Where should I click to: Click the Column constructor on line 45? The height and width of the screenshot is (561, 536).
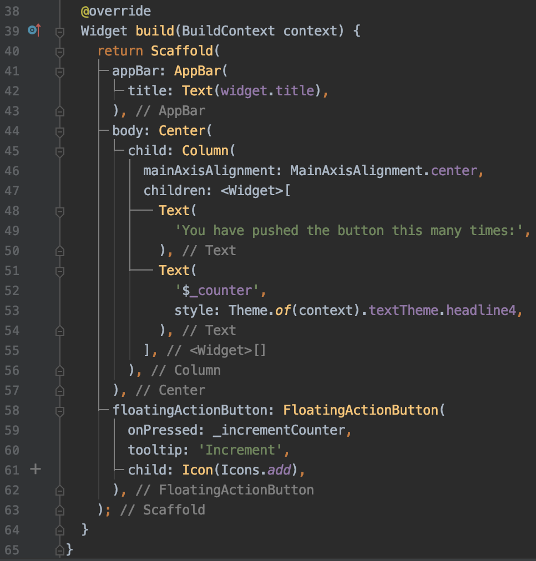[205, 151]
